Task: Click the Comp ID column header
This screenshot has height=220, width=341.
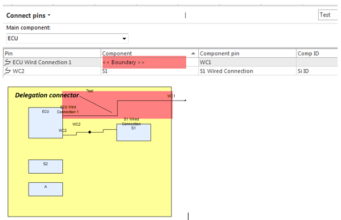Action: [x=317, y=54]
